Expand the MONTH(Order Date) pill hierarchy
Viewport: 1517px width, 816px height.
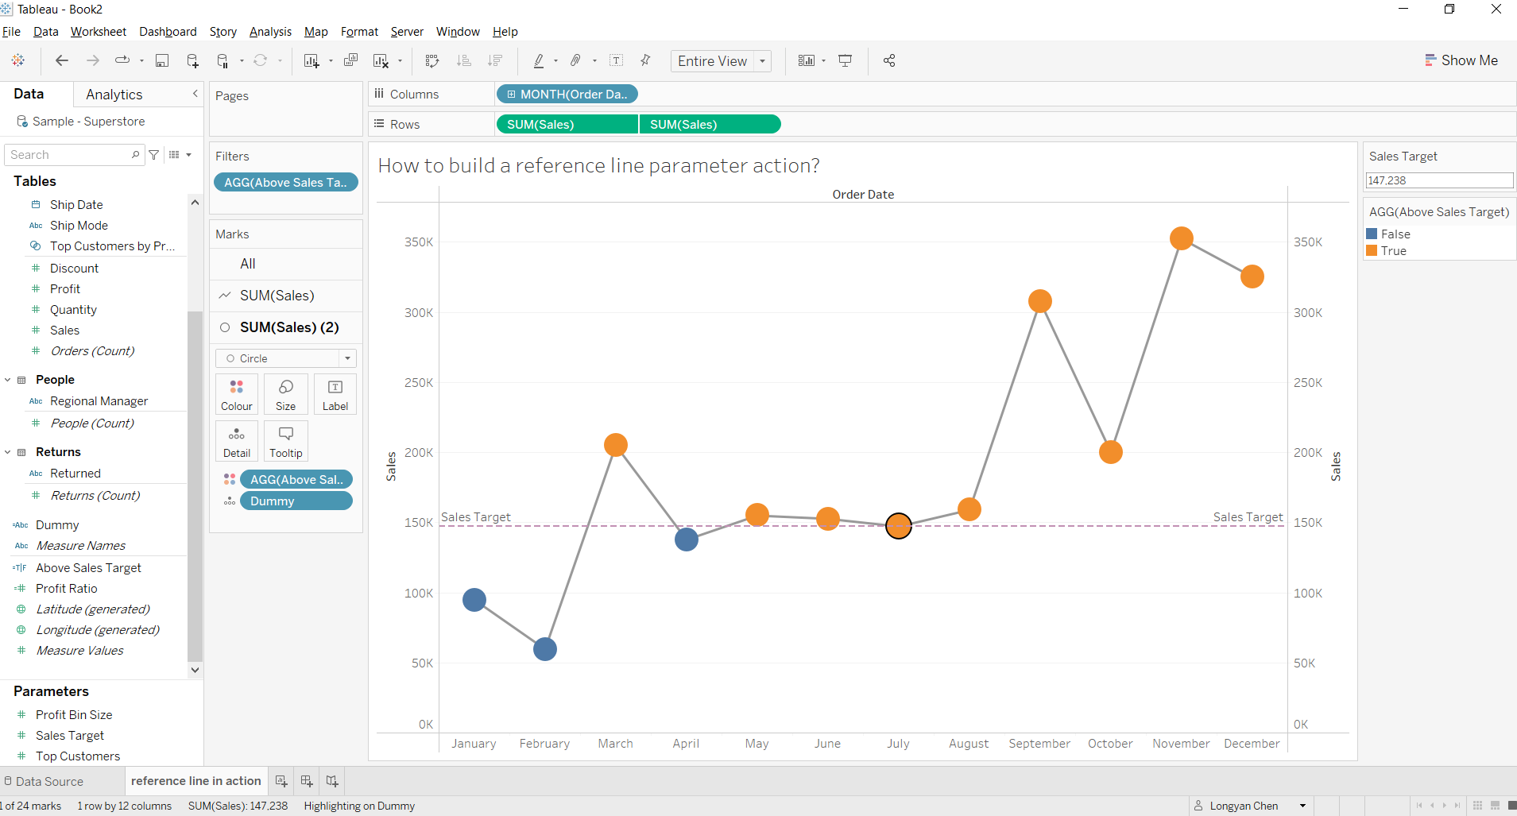pyautogui.click(x=511, y=94)
